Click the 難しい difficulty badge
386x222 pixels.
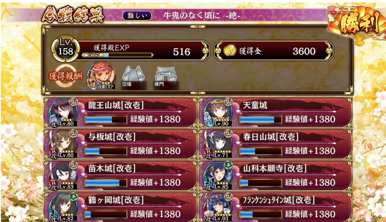137,16
